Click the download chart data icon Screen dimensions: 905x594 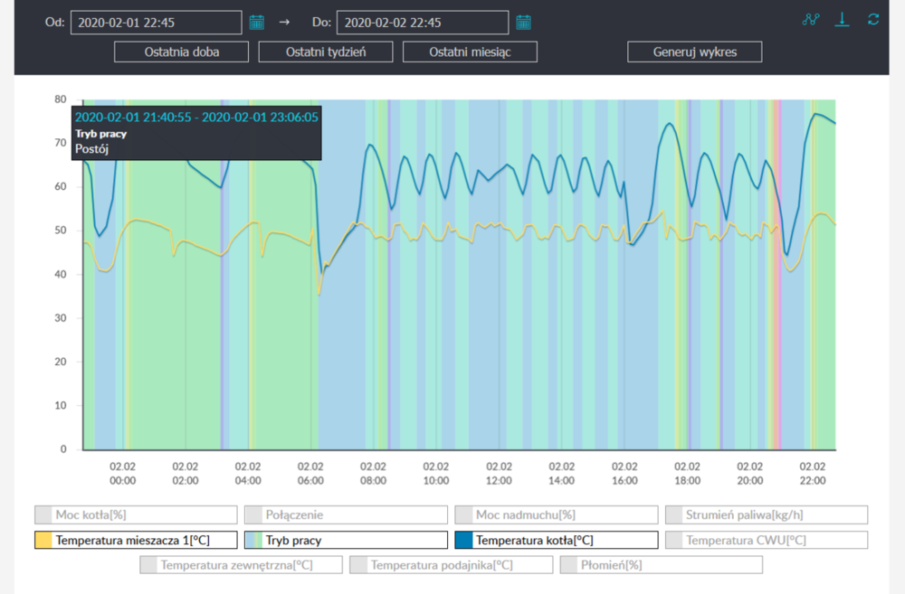842,20
